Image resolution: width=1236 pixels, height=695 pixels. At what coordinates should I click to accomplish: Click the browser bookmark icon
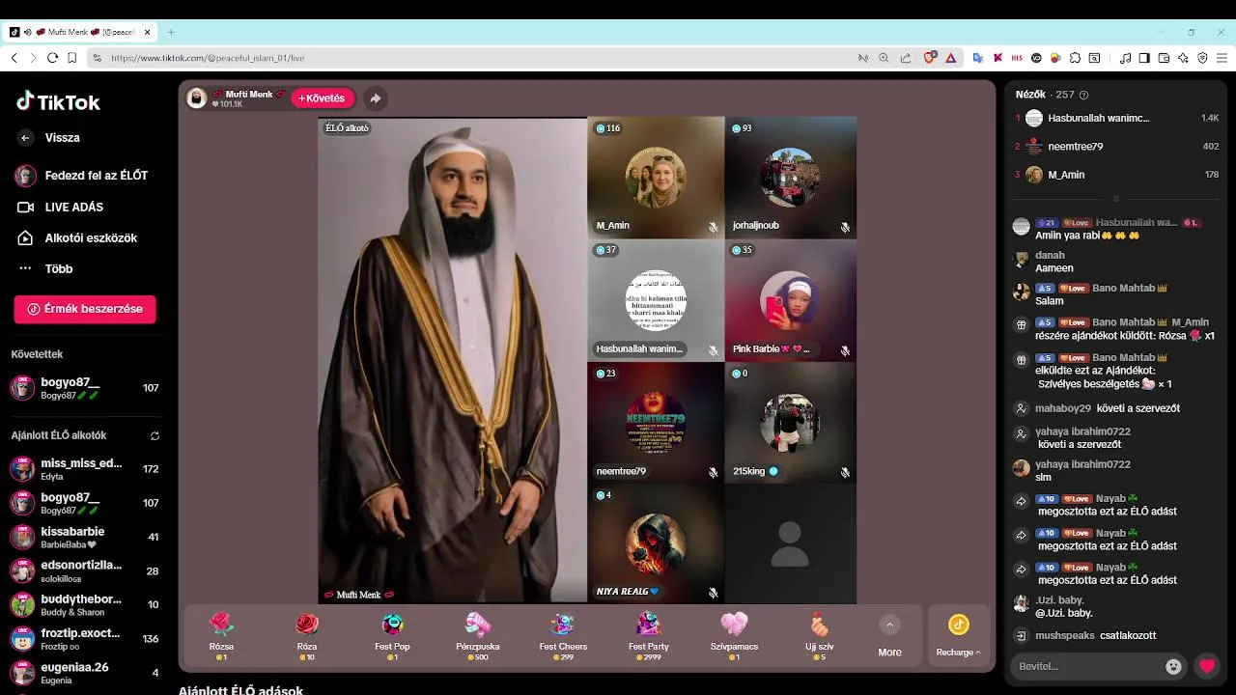coord(72,58)
